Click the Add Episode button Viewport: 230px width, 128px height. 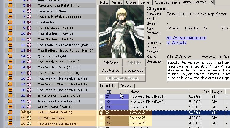tap(134, 71)
